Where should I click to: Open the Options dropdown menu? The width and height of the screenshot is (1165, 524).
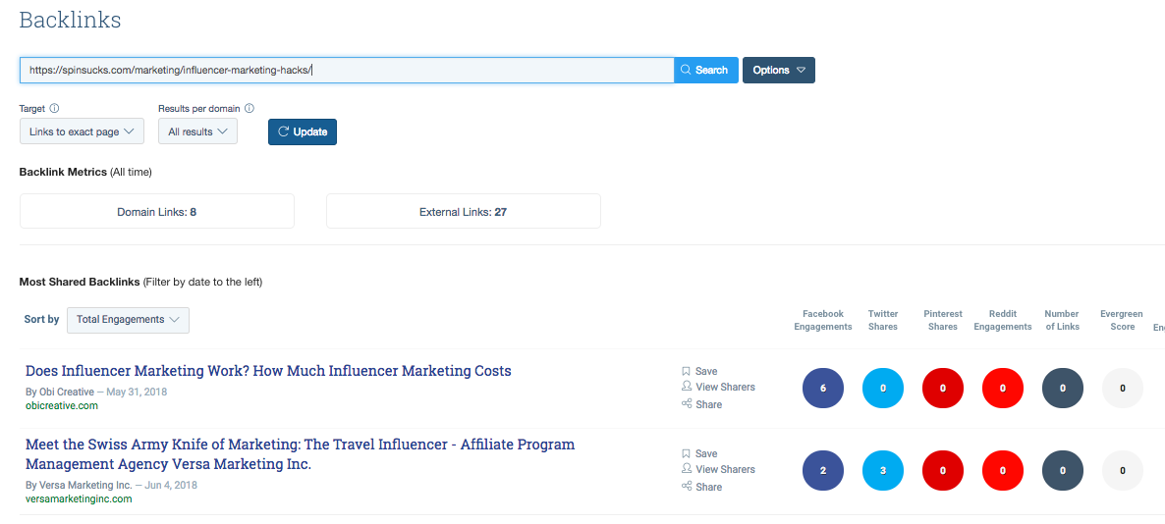[x=778, y=71]
